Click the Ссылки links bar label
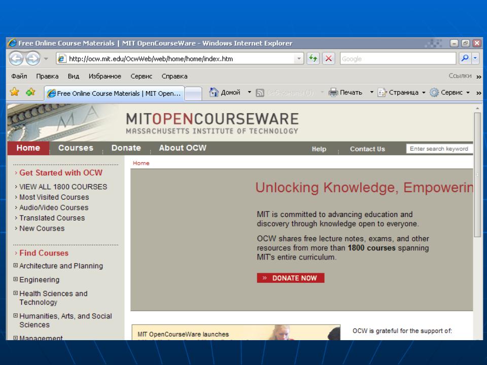Screen dimensions: 487x365 (x=460, y=76)
